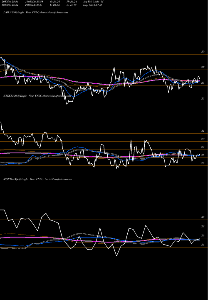Select the 20EMA value in the header
Image resolution: width=208 pixels, height=300 pixels.
click(9, 2)
